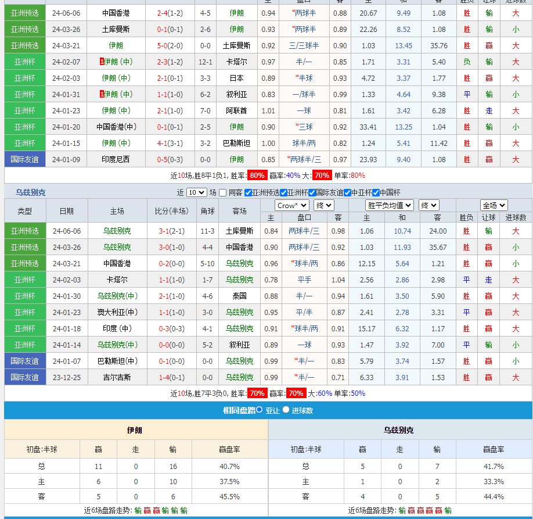Expand the 胜平负均值 dropdown
533x519 pixels.
tap(390, 205)
